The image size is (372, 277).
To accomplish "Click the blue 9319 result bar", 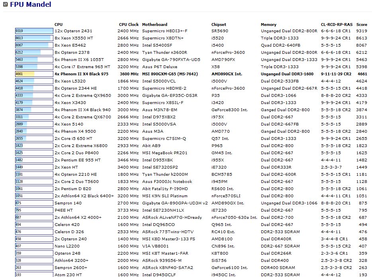I will (x=34, y=31).
